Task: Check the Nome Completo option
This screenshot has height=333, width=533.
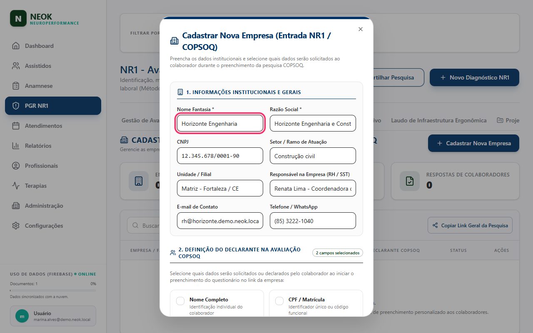Action: pyautogui.click(x=180, y=301)
